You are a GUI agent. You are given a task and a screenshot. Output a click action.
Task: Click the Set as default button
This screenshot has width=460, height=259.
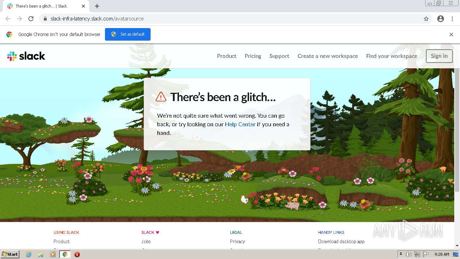128,34
